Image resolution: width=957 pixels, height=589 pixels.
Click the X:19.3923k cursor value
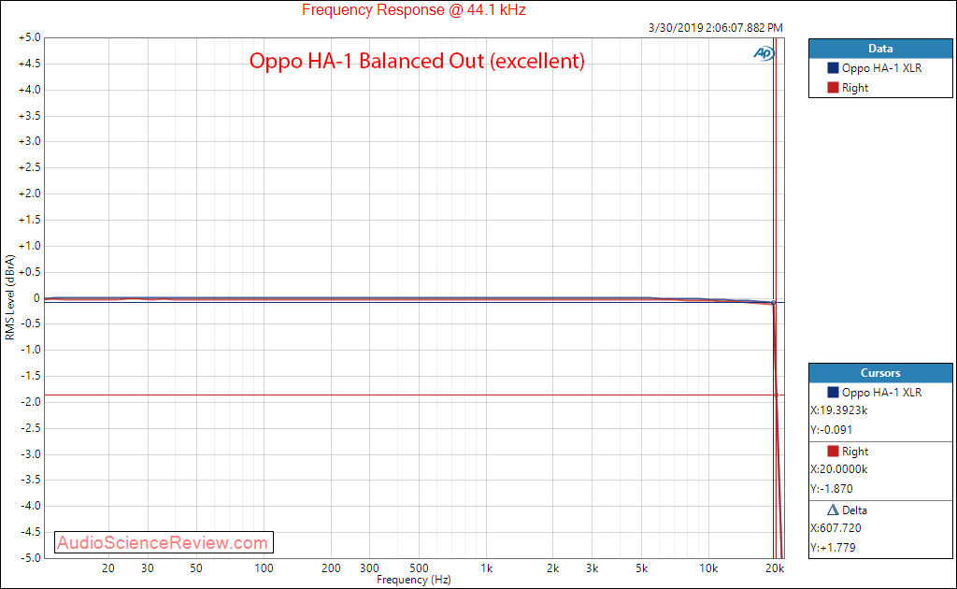(839, 410)
